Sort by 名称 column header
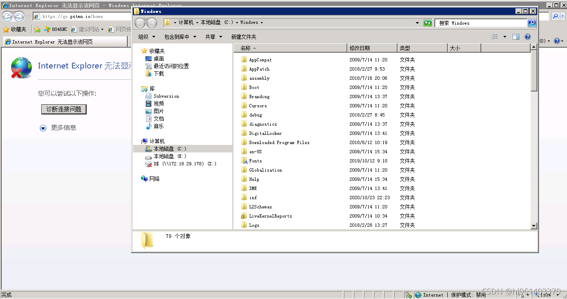The height and width of the screenshot is (299, 567). point(290,48)
